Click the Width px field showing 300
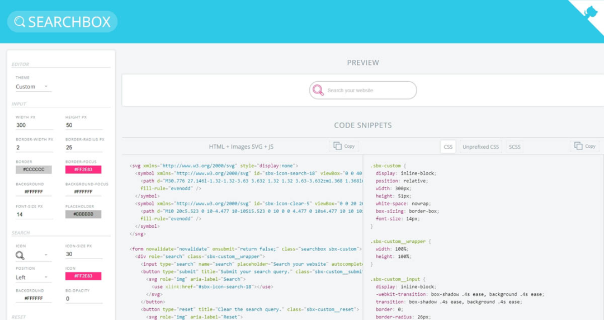 [x=34, y=125]
